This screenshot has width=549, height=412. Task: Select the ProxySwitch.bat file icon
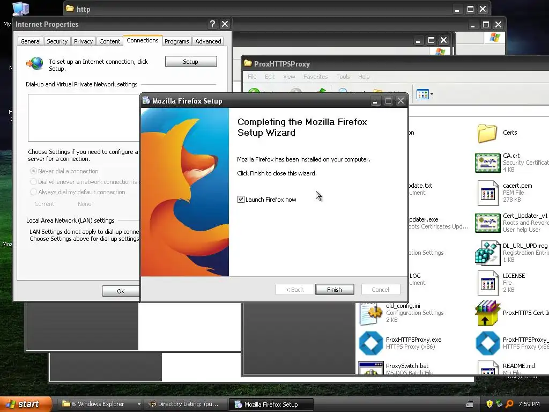pyautogui.click(x=371, y=368)
